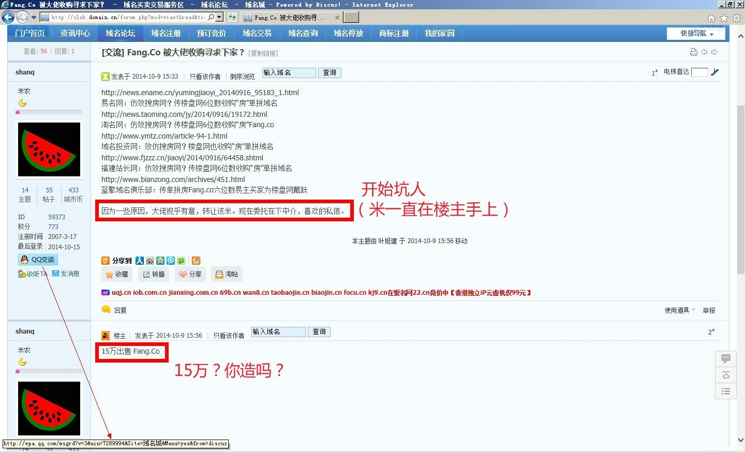Viewport: 745px width, 453px height.
Task: Expand the 快捷导航 quick navigation dropdown
Action: click(695, 33)
